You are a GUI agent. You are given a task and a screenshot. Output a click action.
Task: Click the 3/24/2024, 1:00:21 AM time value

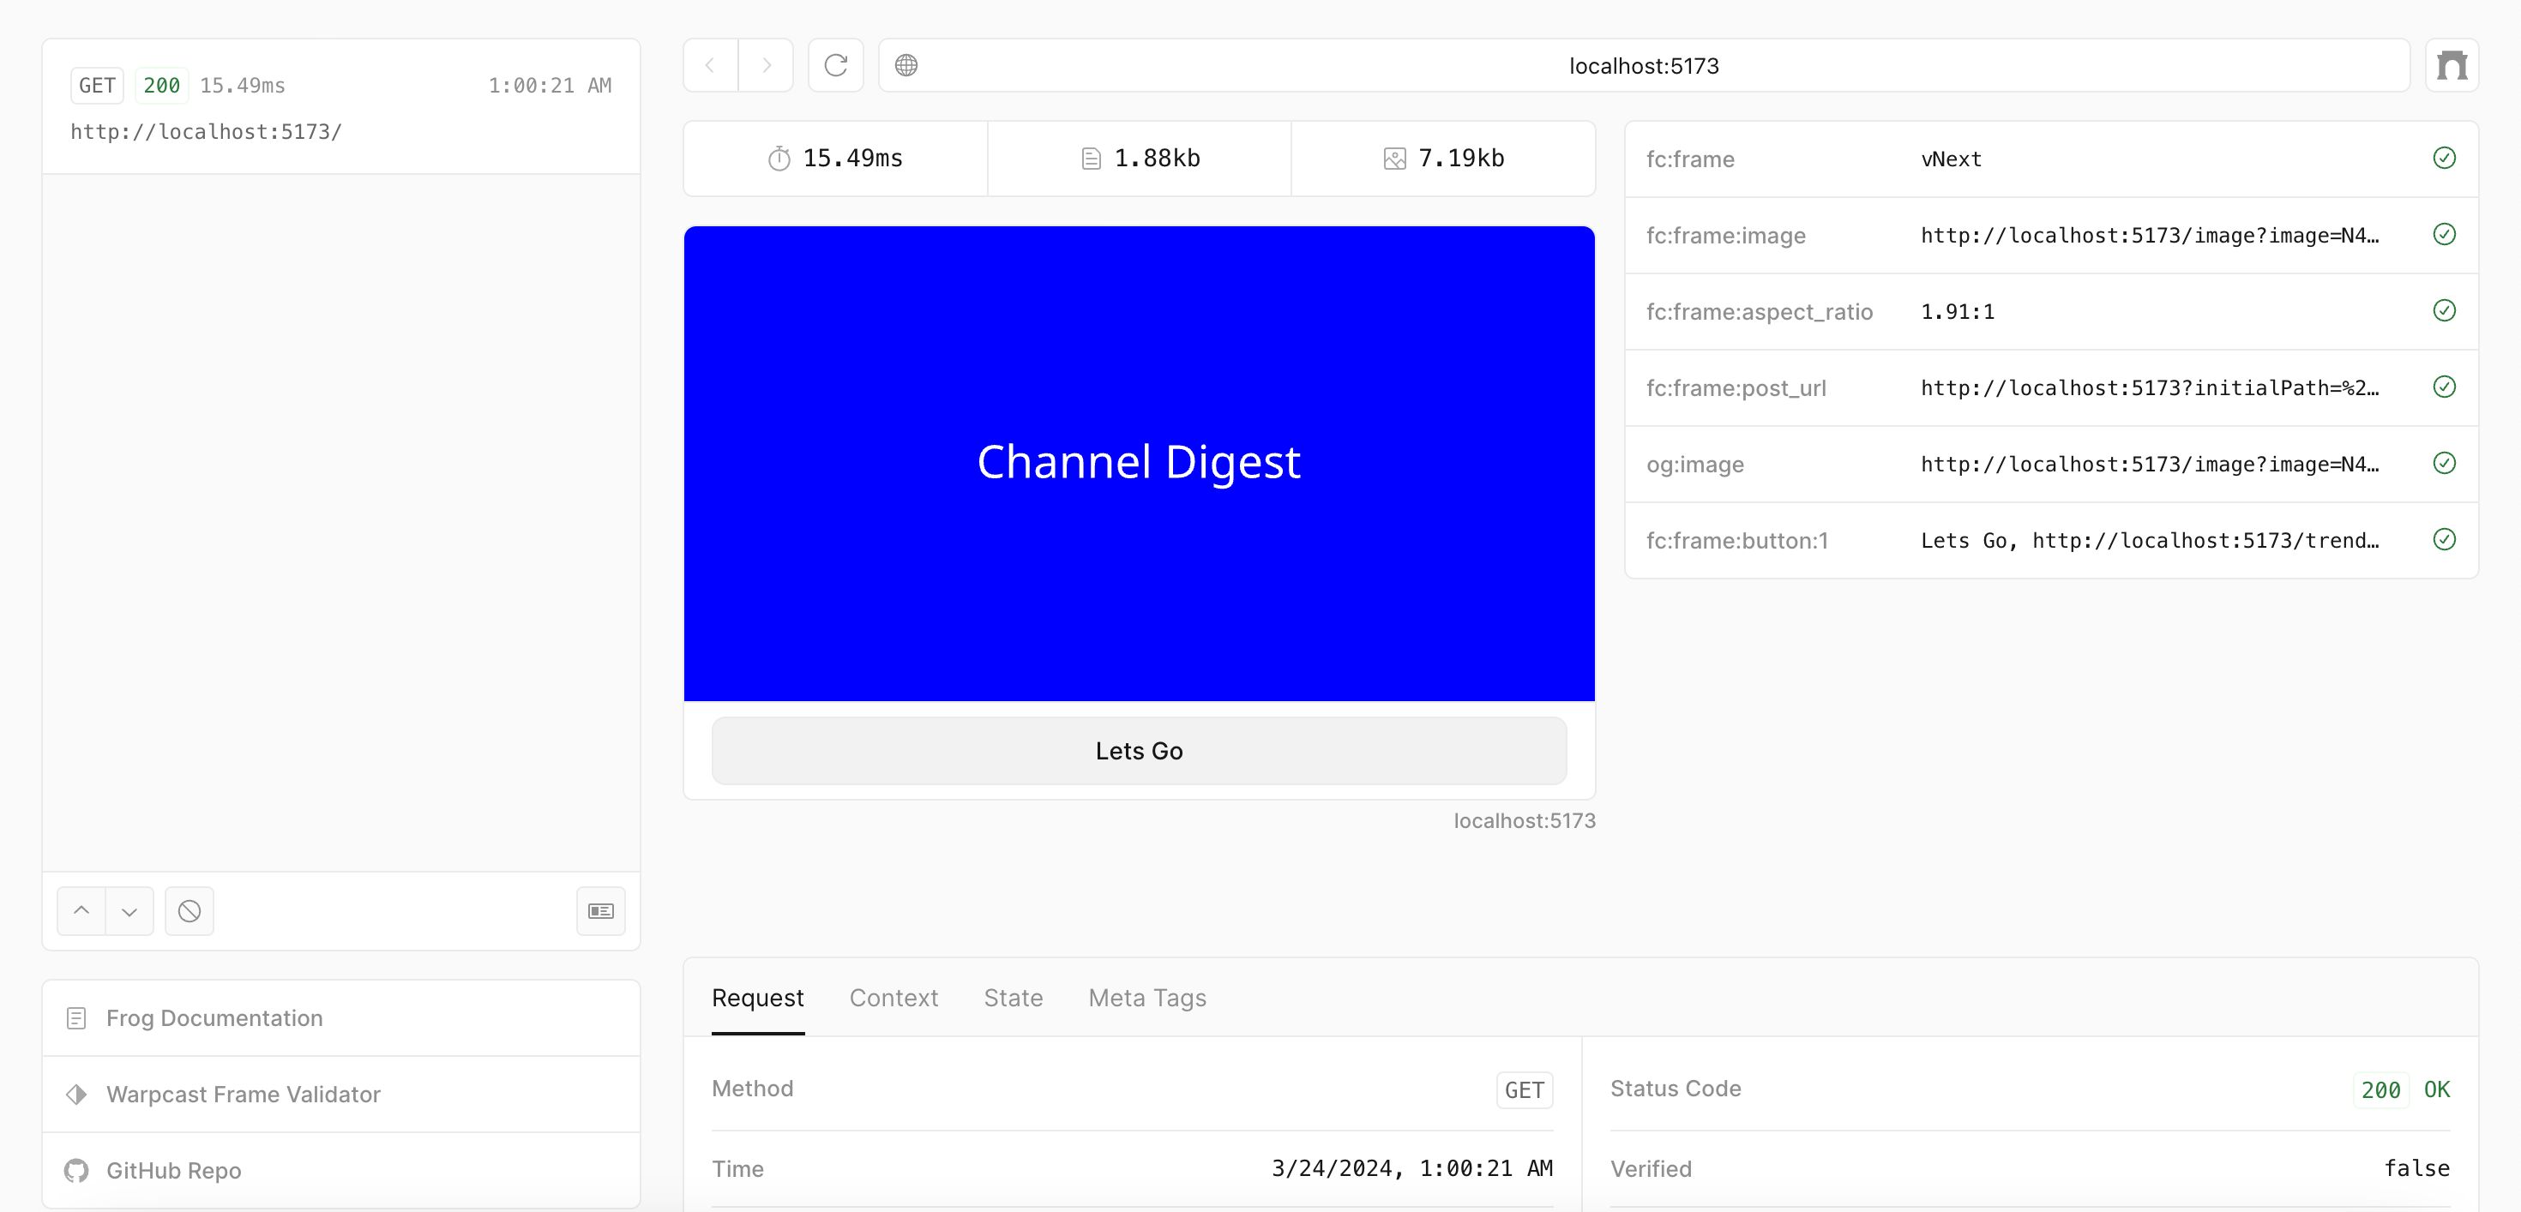point(1411,1168)
